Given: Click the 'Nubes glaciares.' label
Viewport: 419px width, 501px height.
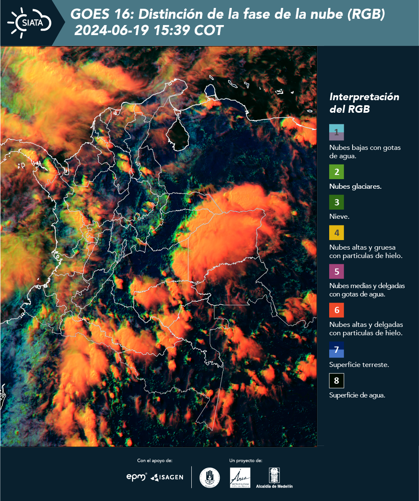Looking at the screenshot, I should point(355,187).
